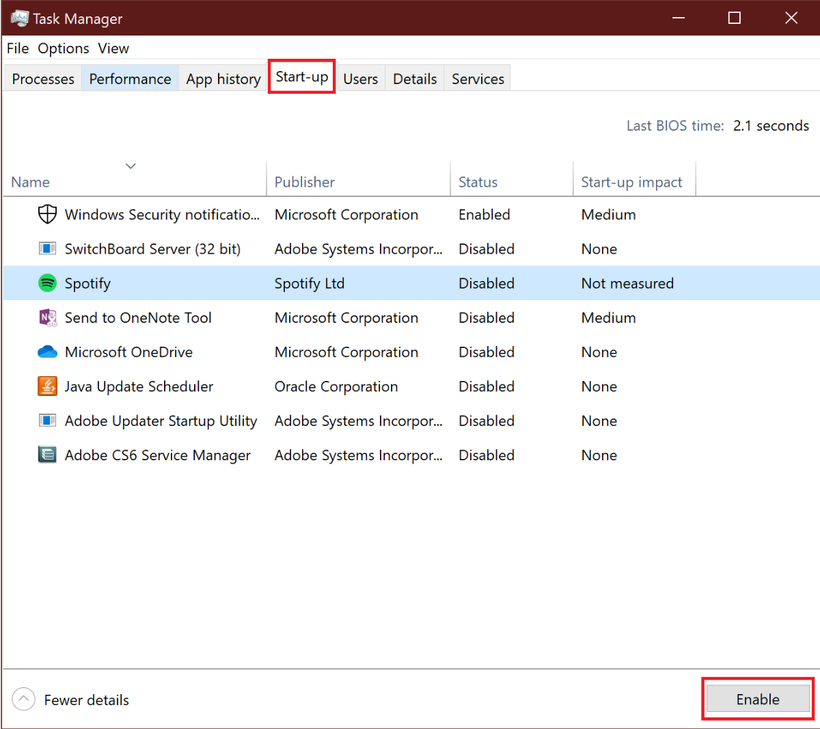This screenshot has height=729, width=820.
Task: Click the sort chevron above the Name column
Action: (131, 166)
